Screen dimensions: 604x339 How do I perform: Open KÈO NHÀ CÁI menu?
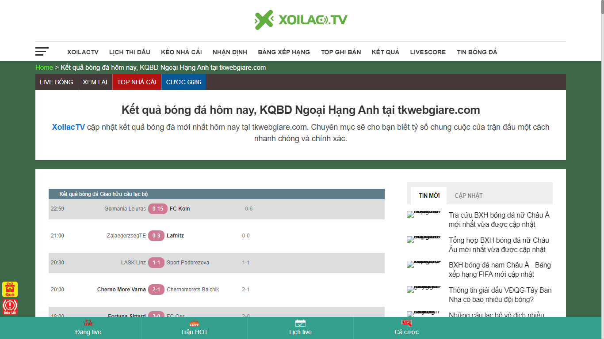click(x=181, y=52)
